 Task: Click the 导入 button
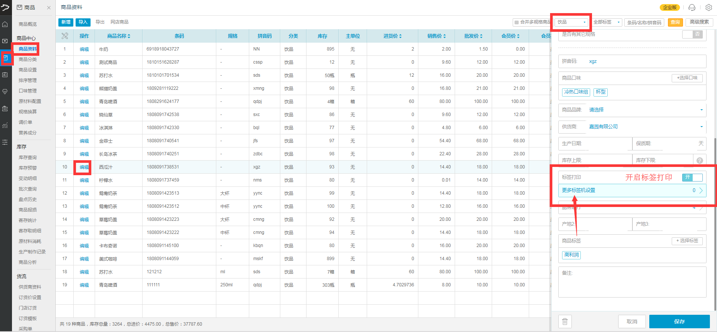tap(83, 22)
